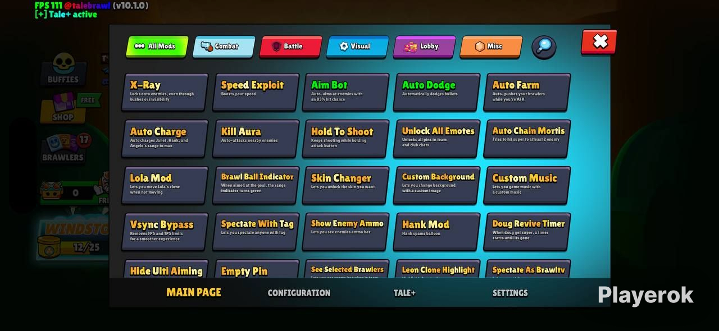Toggle the X-Ray mod
This screenshot has width=719, height=331.
tap(165, 92)
